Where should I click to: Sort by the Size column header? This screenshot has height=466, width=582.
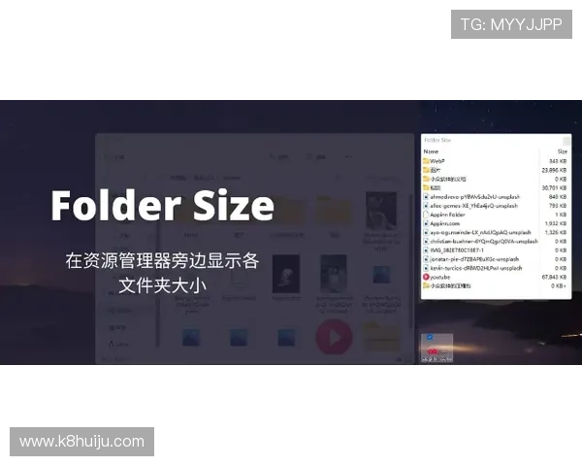pos(562,151)
